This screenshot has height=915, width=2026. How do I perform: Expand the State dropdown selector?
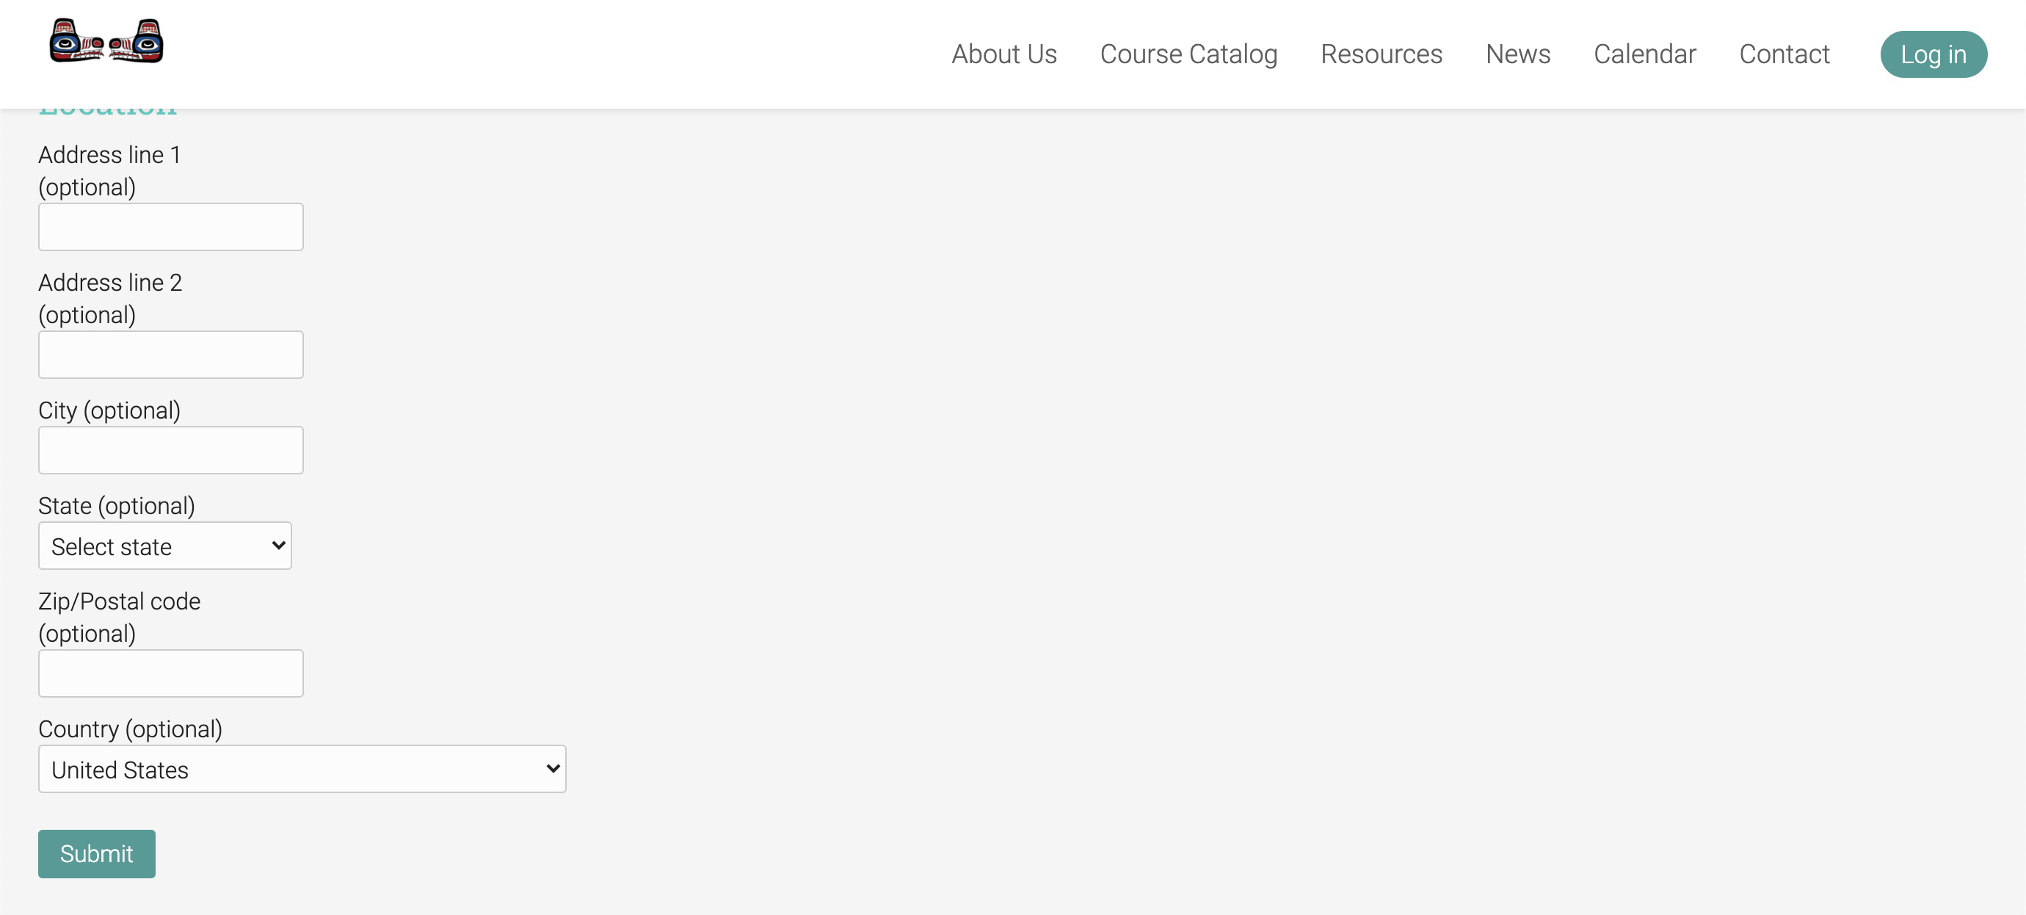coord(165,546)
